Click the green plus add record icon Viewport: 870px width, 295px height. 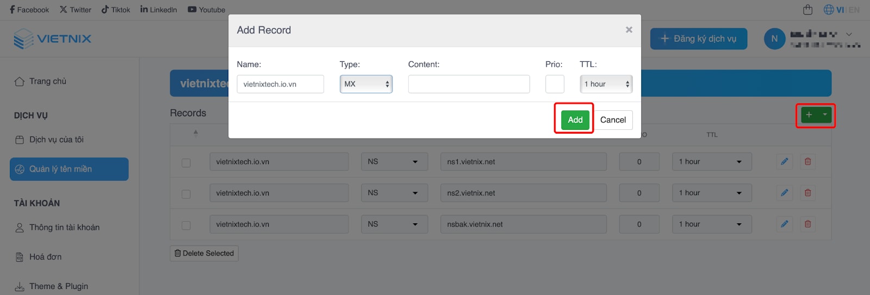pyautogui.click(x=809, y=115)
